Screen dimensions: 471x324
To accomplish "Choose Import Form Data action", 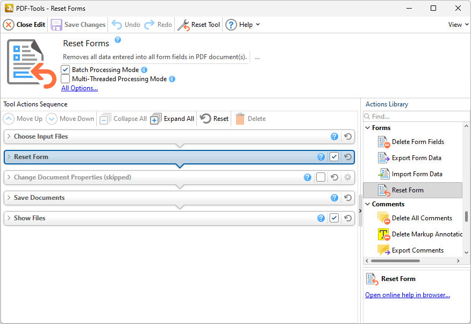I will tap(417, 174).
